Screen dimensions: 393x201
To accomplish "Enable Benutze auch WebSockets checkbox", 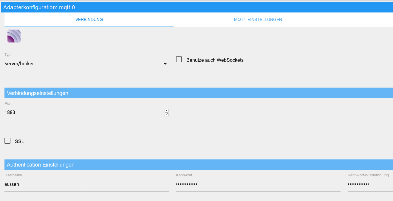I will 179,59.
